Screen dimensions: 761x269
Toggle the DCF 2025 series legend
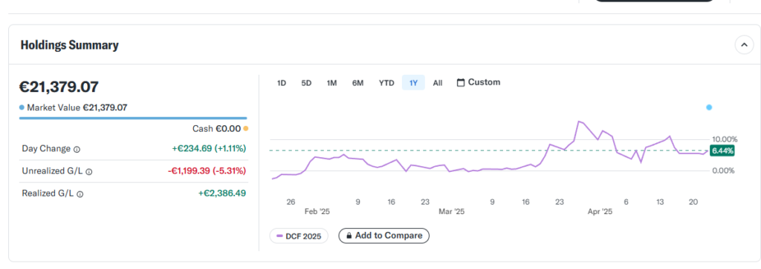tap(299, 236)
